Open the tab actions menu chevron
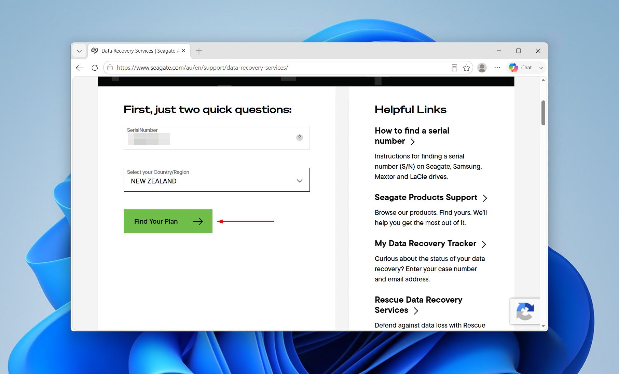Image resolution: width=619 pixels, height=374 pixels. 79,51
